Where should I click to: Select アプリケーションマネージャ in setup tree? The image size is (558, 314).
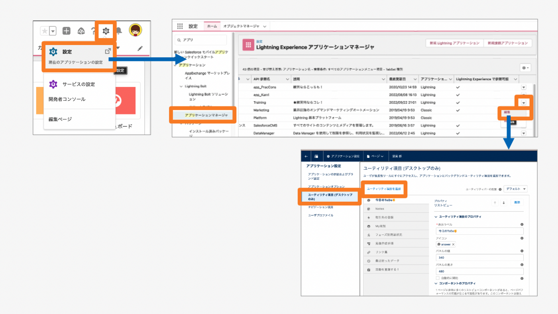click(x=206, y=115)
